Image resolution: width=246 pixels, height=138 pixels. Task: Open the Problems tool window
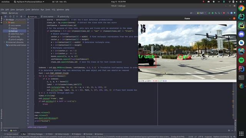(x=76, y=134)
